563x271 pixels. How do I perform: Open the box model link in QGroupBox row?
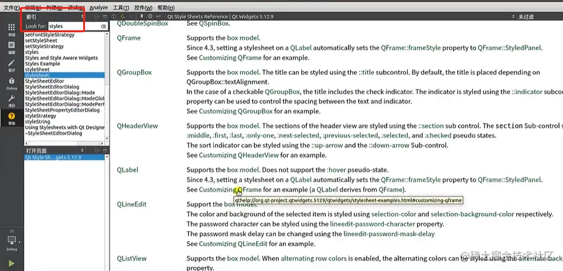(243, 72)
